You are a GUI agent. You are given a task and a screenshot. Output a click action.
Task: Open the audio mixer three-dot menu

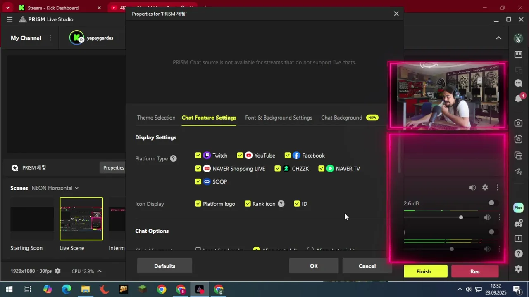498,187
